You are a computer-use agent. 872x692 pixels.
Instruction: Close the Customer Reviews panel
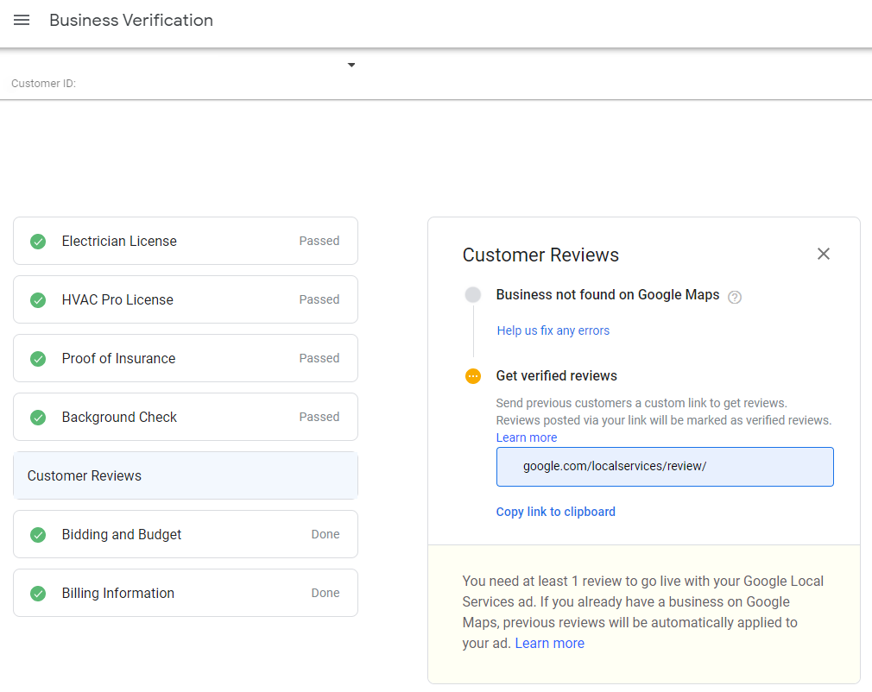[x=823, y=254]
